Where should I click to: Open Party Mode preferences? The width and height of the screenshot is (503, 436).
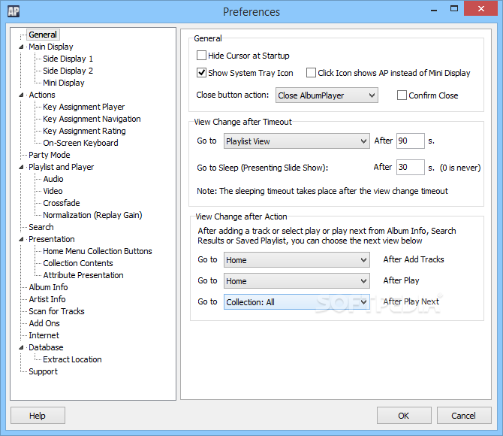click(x=50, y=155)
